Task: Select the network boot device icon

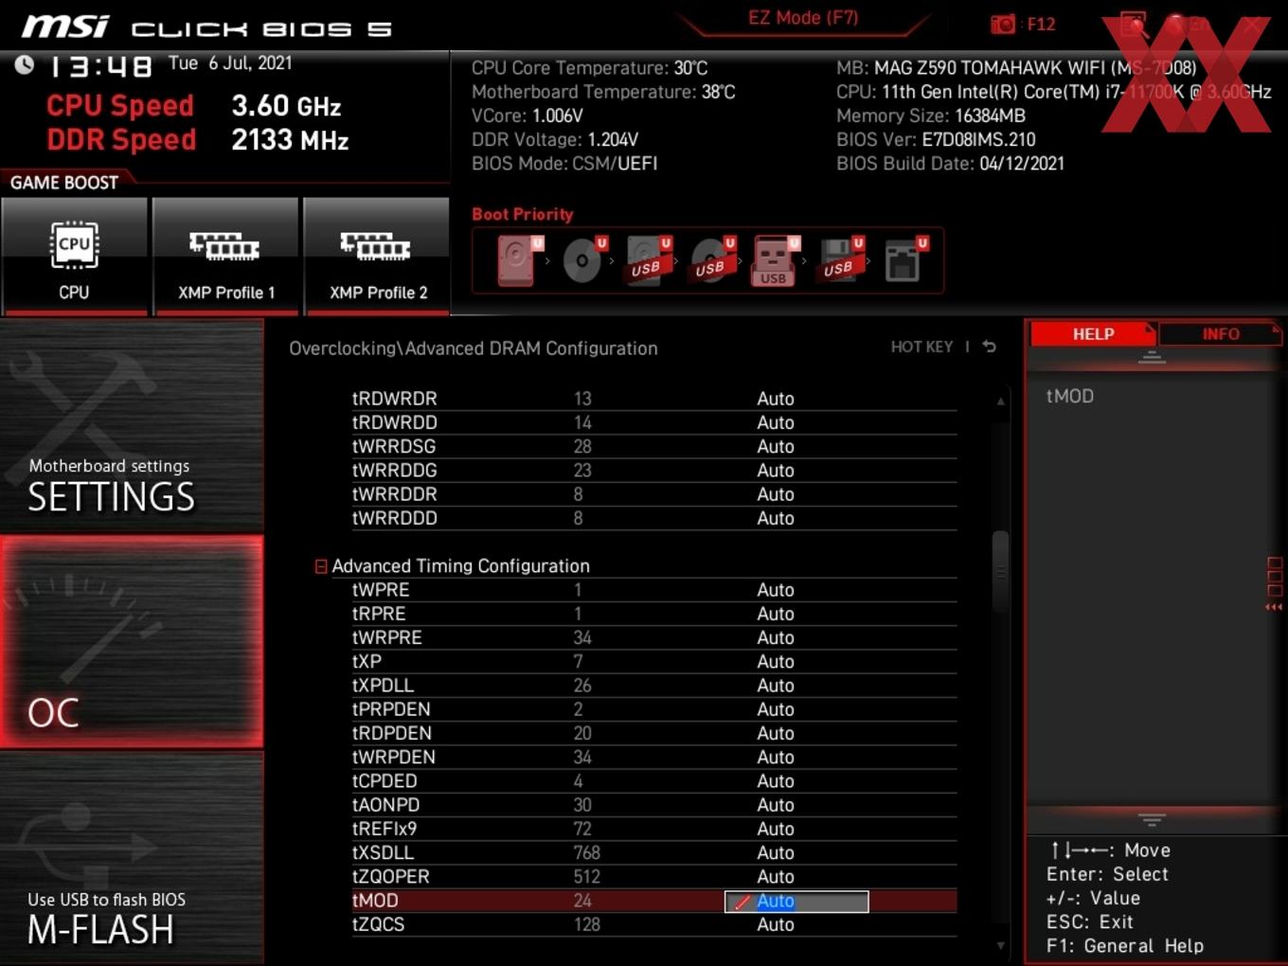Action: pyautogui.click(x=904, y=260)
